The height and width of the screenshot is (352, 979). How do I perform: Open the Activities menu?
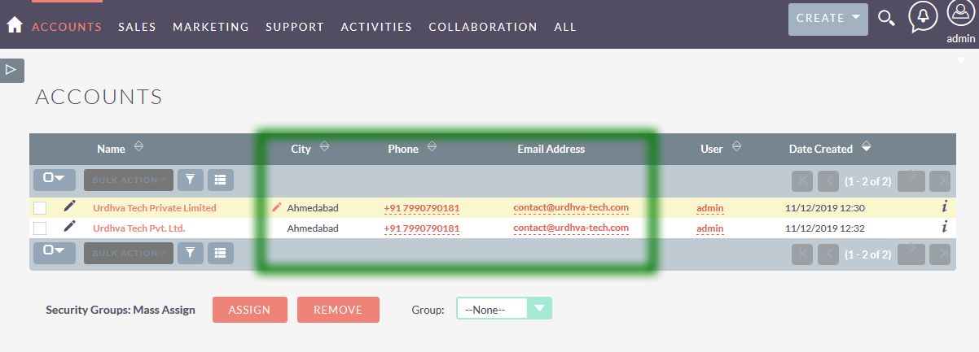[x=376, y=27]
